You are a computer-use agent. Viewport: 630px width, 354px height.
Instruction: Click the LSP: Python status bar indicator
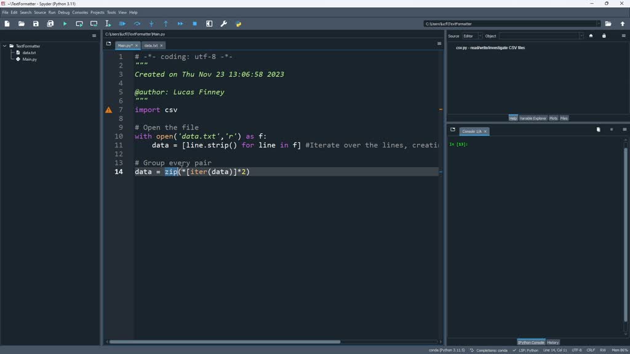528,350
